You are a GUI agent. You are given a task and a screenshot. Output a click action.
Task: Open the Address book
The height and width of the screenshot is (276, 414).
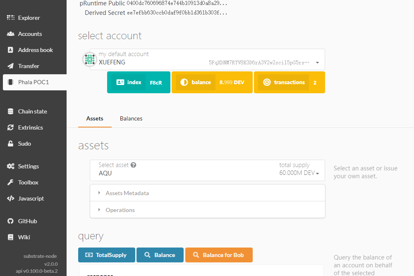coord(35,50)
